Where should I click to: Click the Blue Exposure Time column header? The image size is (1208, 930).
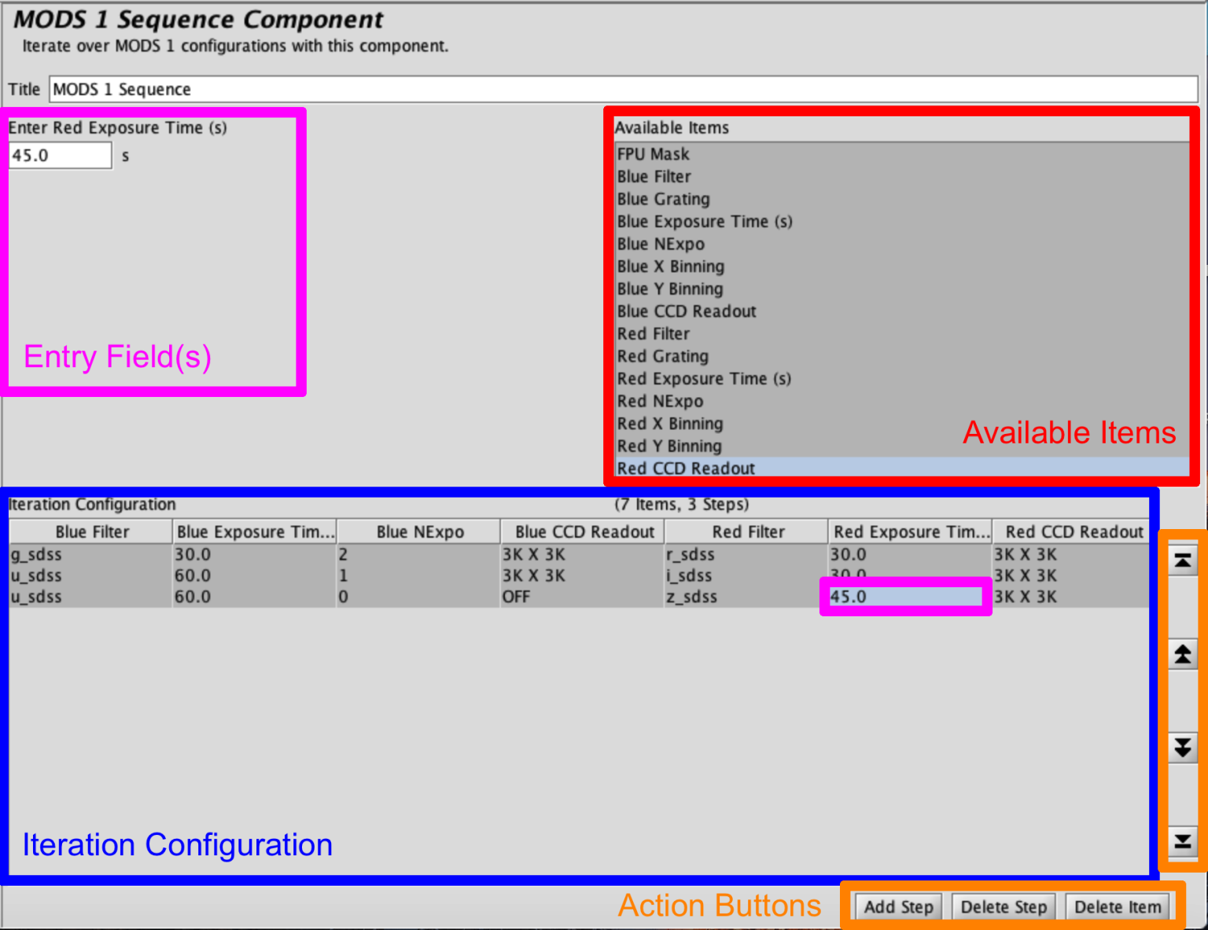255,531
